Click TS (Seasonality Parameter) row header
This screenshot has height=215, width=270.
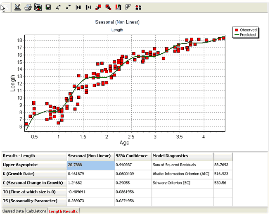tap(34, 201)
